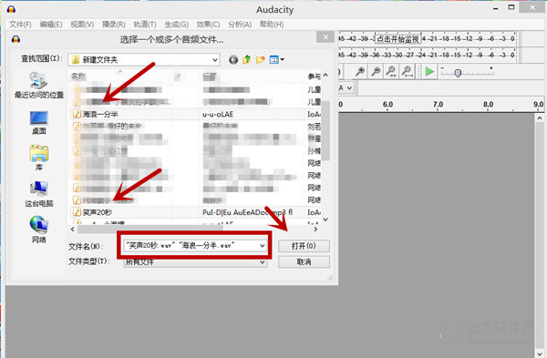Screen dimensions: 547x358
Task: Click the playback level meter
Action: [428, 55]
